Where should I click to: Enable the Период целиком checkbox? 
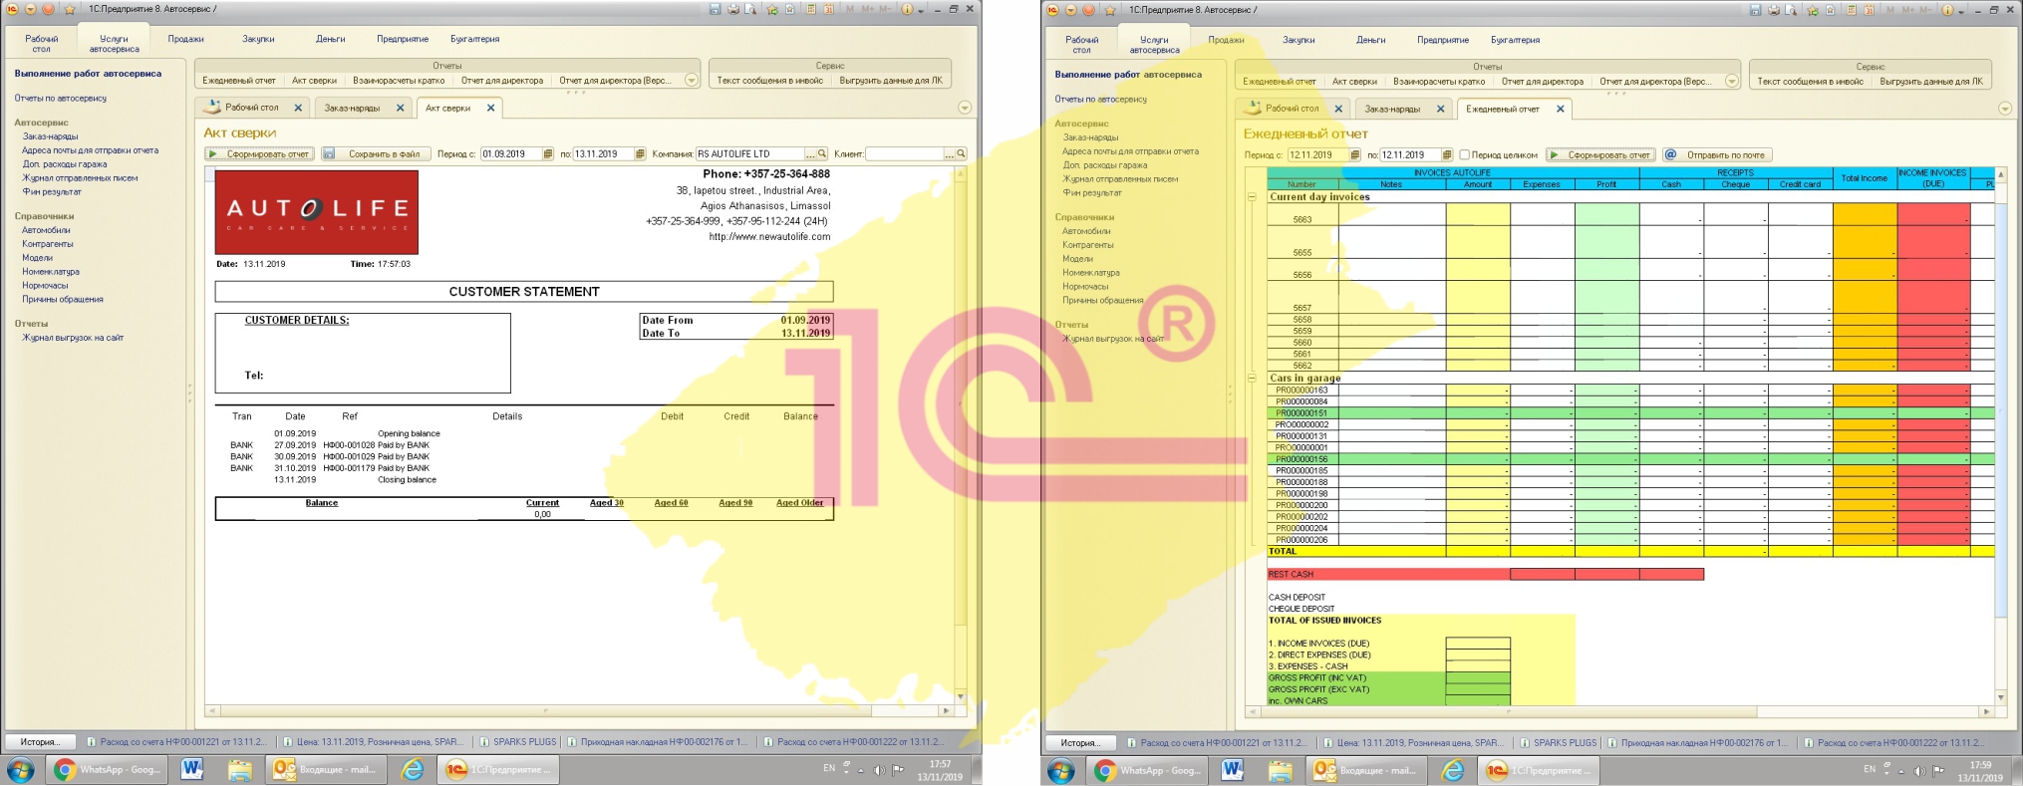click(x=1464, y=155)
